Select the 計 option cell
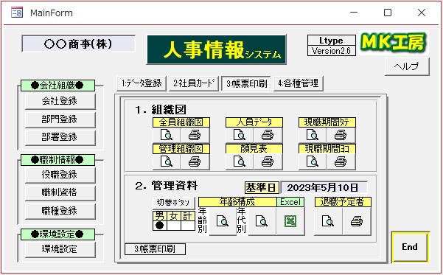This screenshot has height=275, width=443. (x=188, y=226)
